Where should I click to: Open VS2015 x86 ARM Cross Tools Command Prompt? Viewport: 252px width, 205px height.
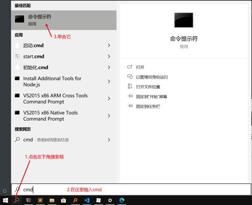click(x=64, y=98)
